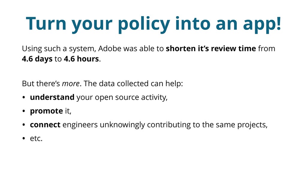Click the bold word "understand"

(52, 97)
